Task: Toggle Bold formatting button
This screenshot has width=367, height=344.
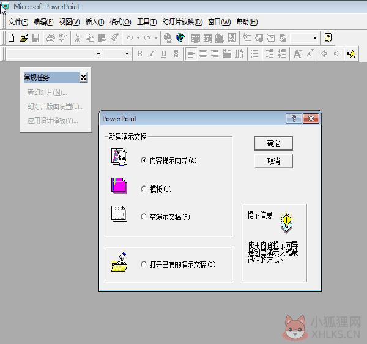Action: [139, 54]
